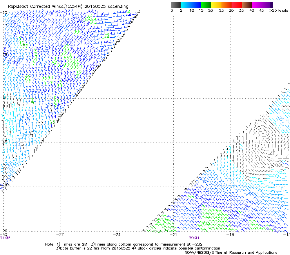Click the 'Rapidscat Corrected Winds(12.5KM)' title text
This screenshot has width=290, height=255.
click(45, 7)
